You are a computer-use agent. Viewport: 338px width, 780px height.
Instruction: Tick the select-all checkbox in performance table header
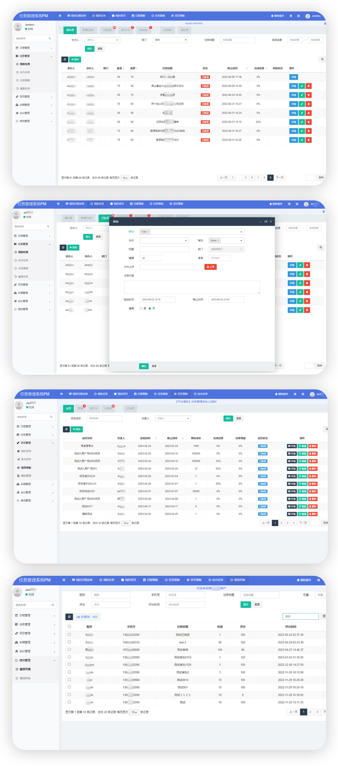point(69,627)
